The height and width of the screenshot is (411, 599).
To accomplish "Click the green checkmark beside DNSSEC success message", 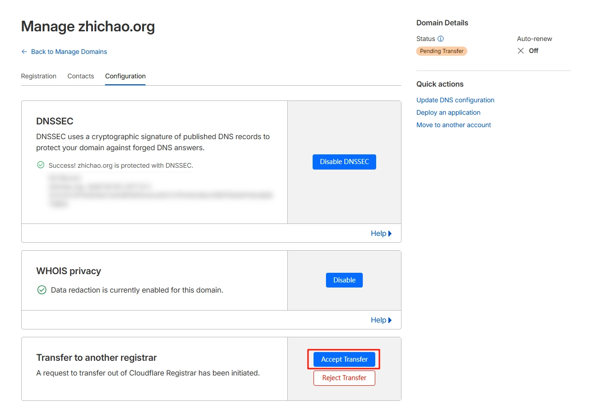I will pyautogui.click(x=41, y=165).
